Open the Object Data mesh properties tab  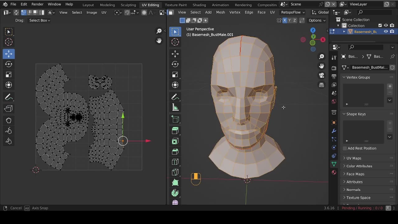pos(334,164)
